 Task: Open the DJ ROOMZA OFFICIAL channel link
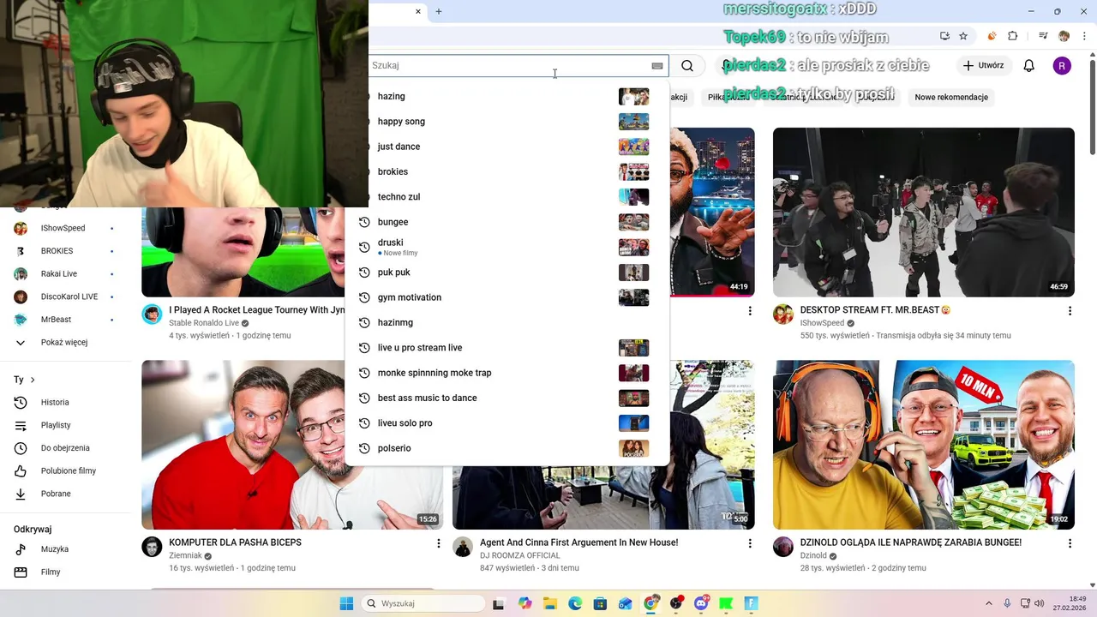[519, 555]
